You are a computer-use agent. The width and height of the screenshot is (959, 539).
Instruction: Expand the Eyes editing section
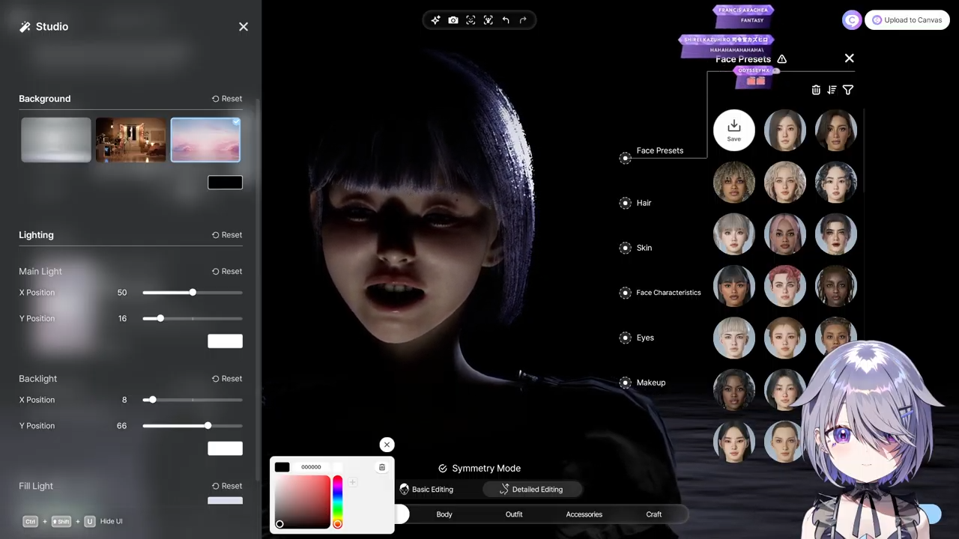pos(644,338)
